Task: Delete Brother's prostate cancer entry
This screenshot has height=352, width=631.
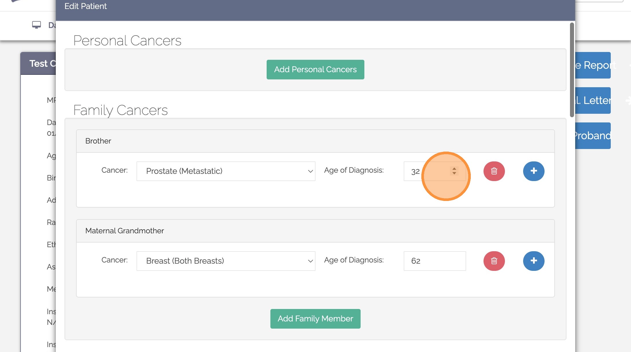Action: (494, 171)
